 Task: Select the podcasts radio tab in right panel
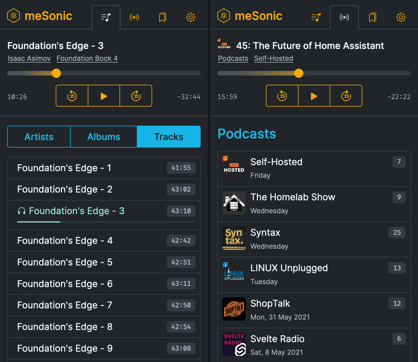pyautogui.click(x=344, y=17)
